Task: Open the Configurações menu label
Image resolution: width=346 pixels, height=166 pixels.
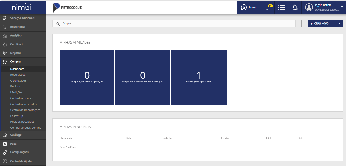Action: (x=20, y=152)
